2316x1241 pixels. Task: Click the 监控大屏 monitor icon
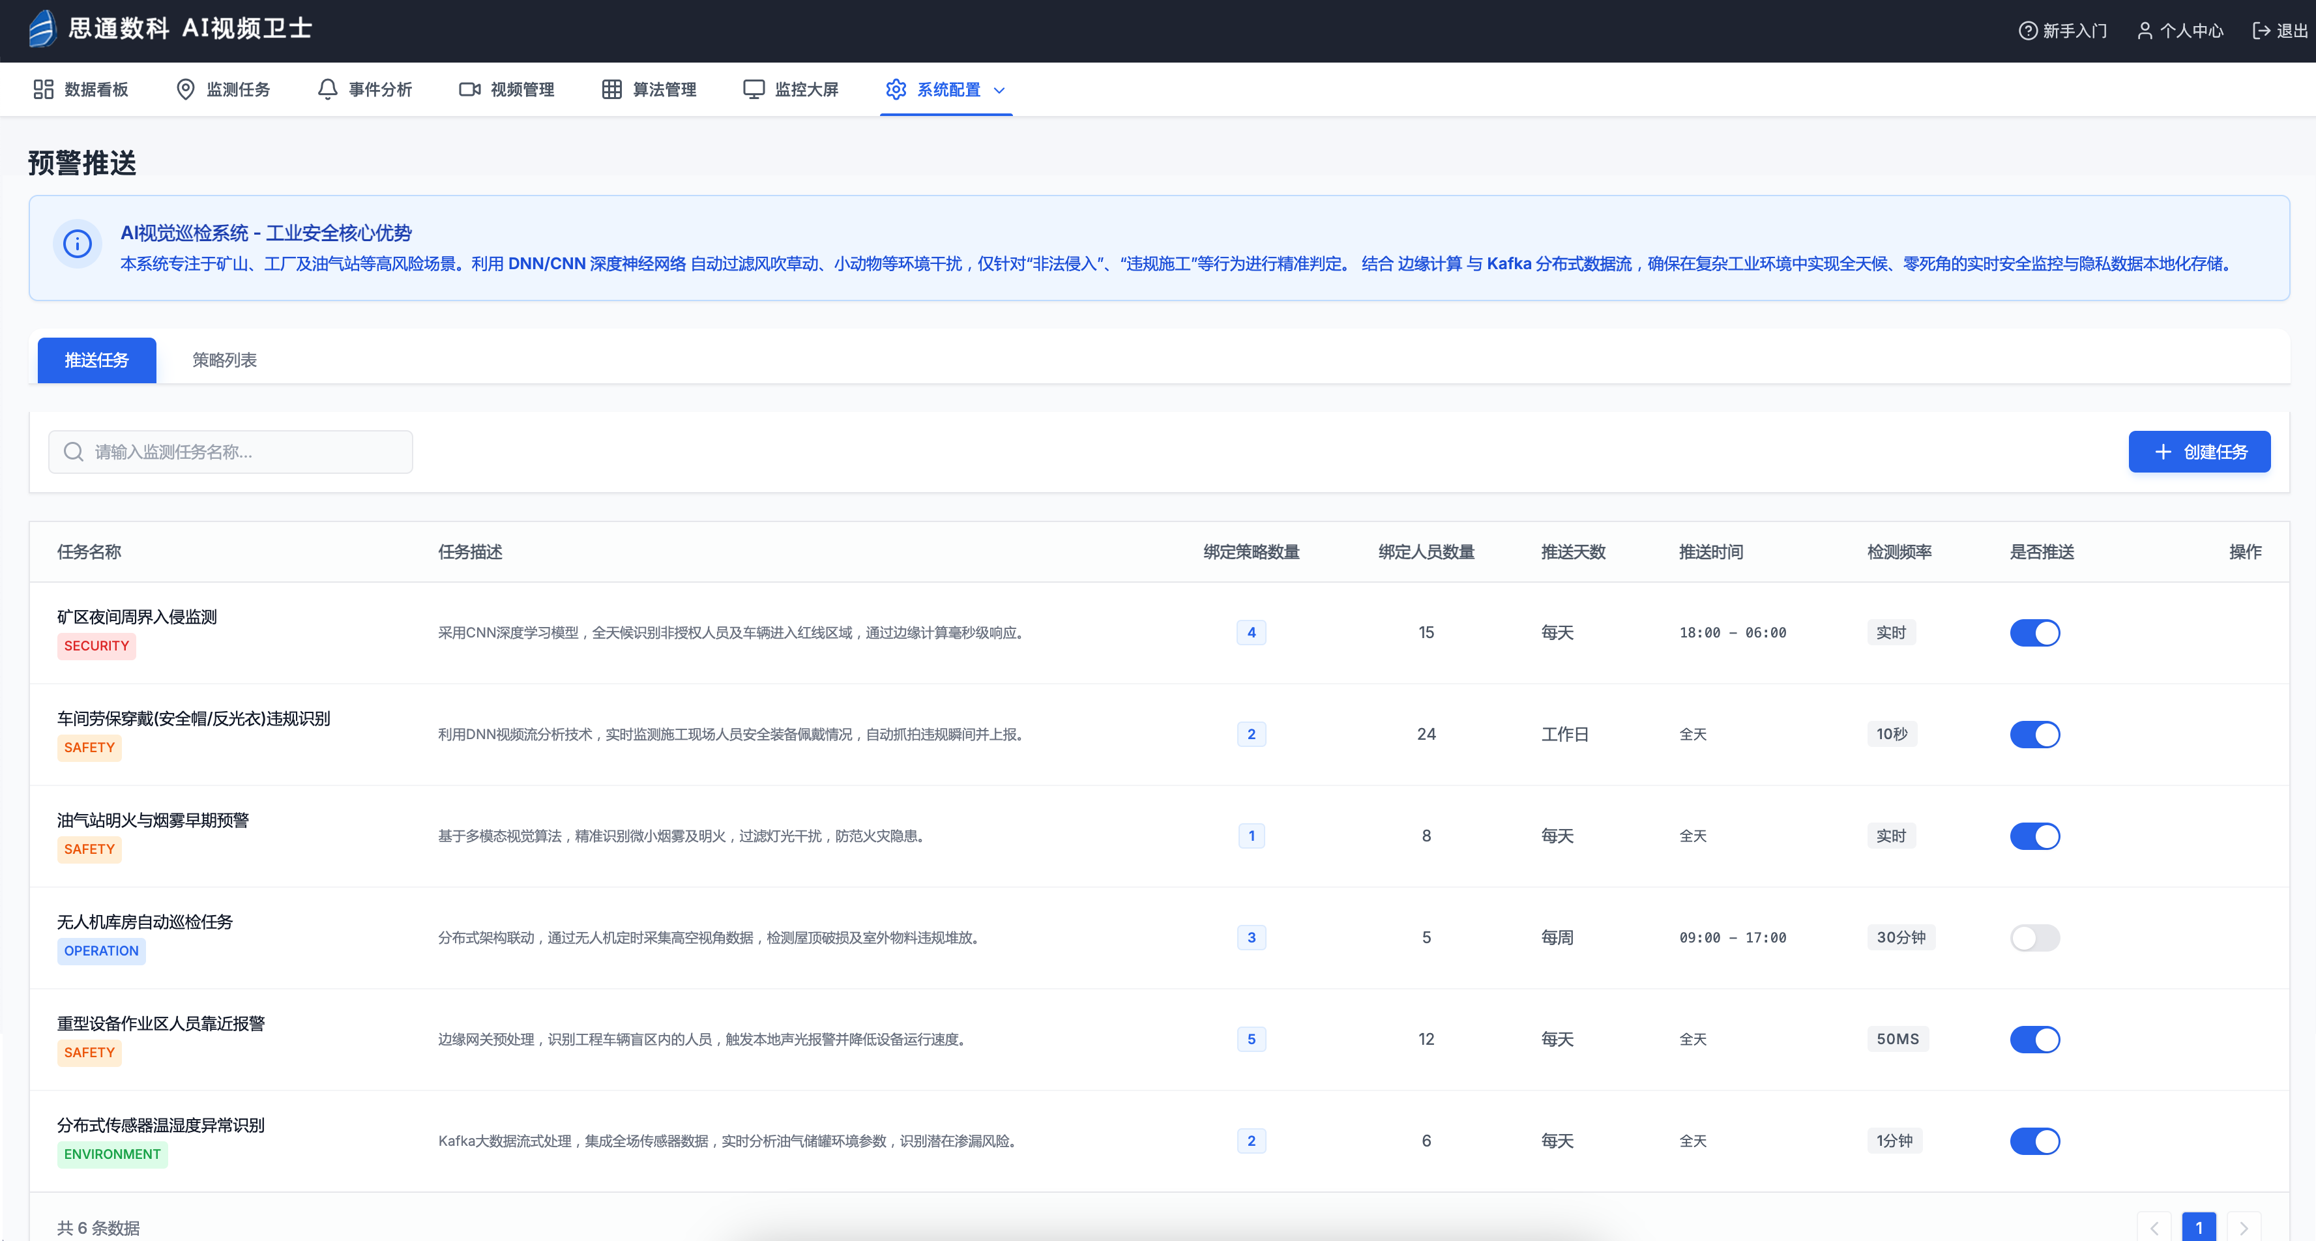pos(754,89)
